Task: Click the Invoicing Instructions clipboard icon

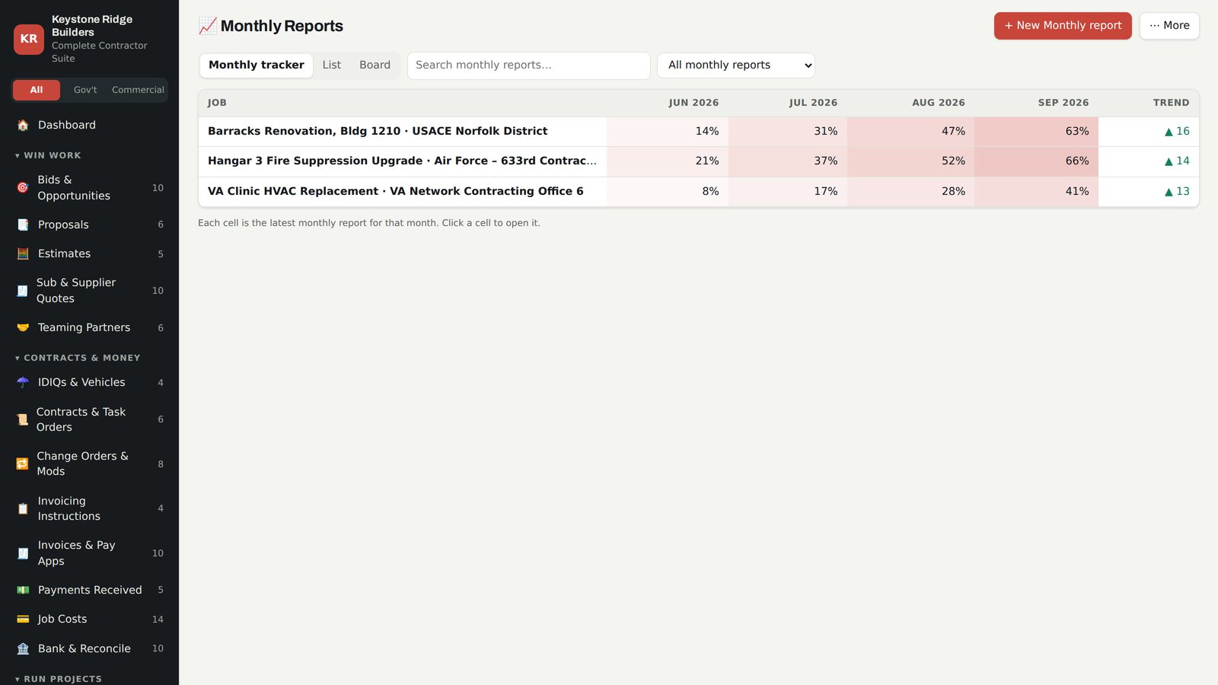Action: pyautogui.click(x=23, y=508)
